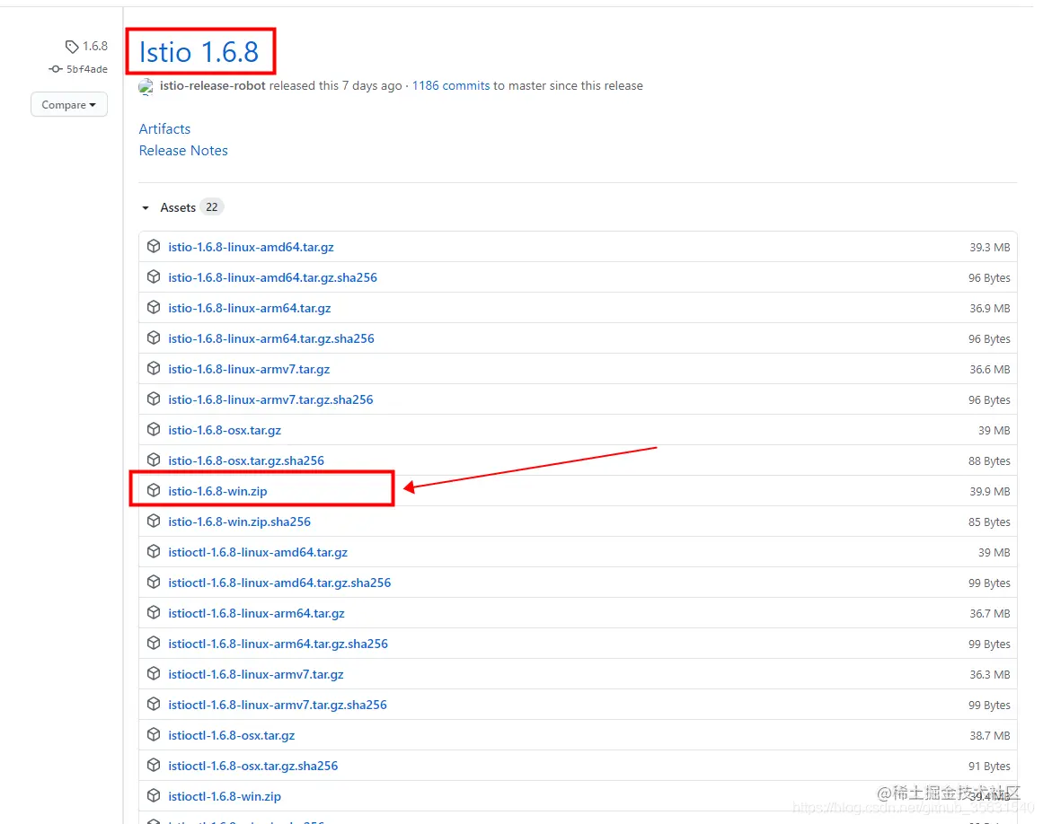Click the tag icon next to 1.6.8
Screen dimensions: 1043x824
72,47
